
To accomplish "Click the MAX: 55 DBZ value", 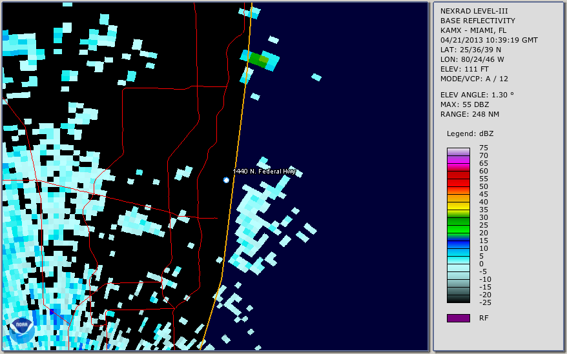I will click(x=464, y=104).
